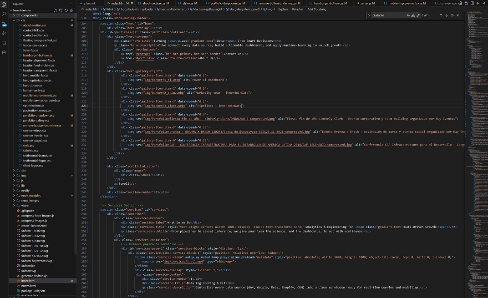Open Explorer more actions ellipsis menu
The height and width of the screenshot is (298, 488).
tap(71, 4)
